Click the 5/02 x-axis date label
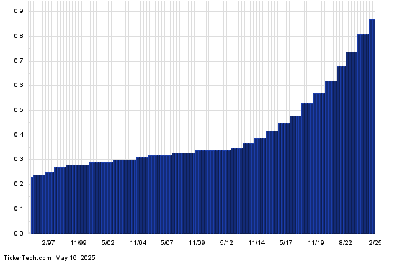This screenshot has width=397, height=261. pos(108,243)
